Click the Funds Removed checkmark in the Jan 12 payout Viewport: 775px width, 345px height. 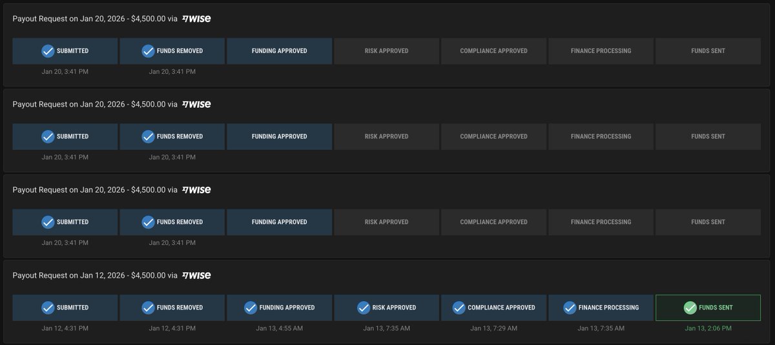(148, 308)
